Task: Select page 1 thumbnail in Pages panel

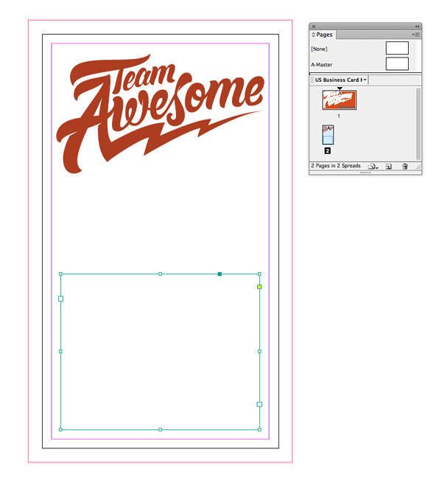Action: pyautogui.click(x=339, y=100)
